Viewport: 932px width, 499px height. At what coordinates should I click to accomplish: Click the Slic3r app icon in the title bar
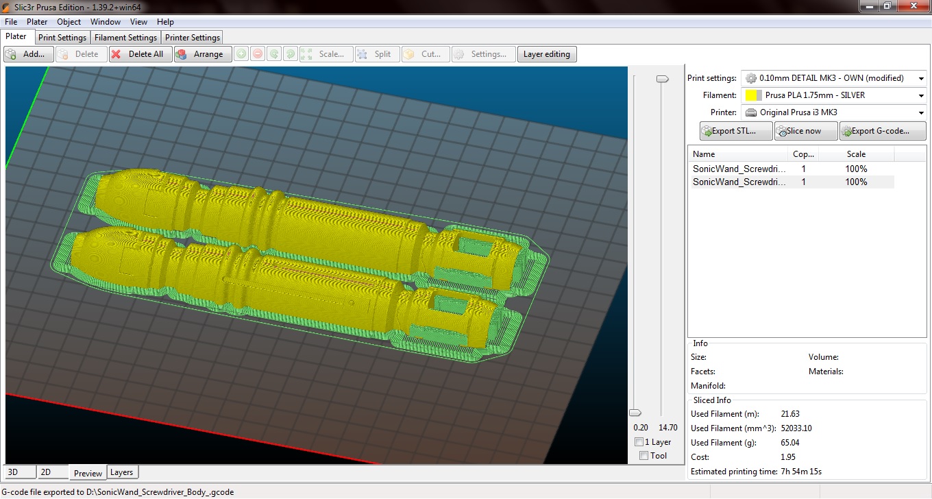pyautogui.click(x=7, y=7)
